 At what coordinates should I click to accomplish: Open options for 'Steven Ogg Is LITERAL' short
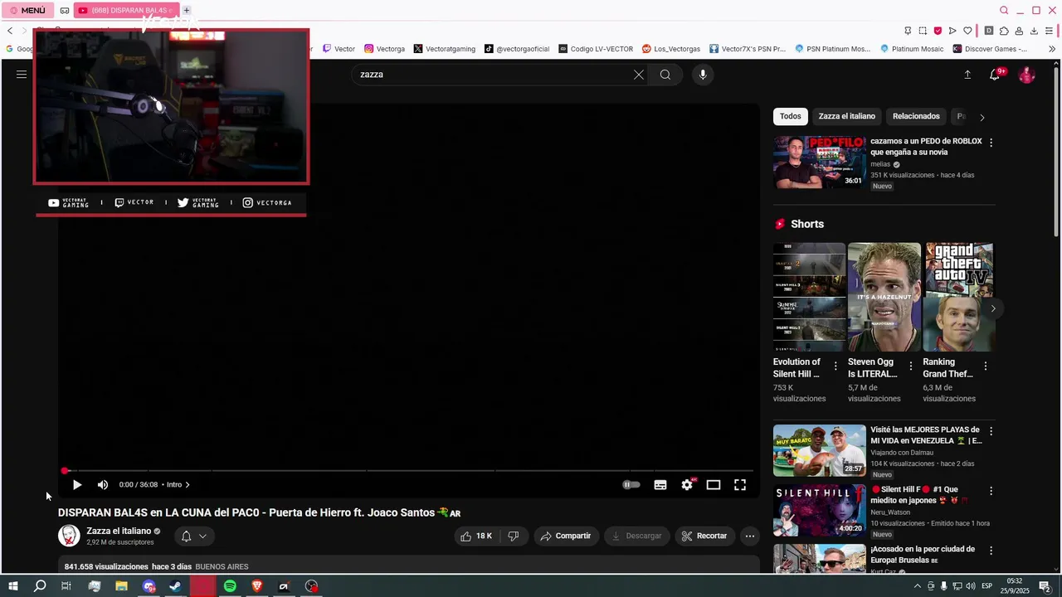tap(911, 366)
